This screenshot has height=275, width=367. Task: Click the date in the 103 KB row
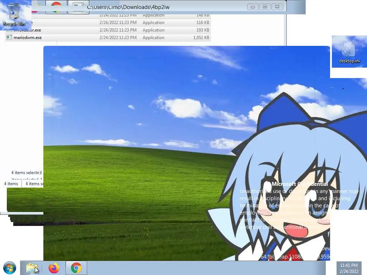[118, 30]
